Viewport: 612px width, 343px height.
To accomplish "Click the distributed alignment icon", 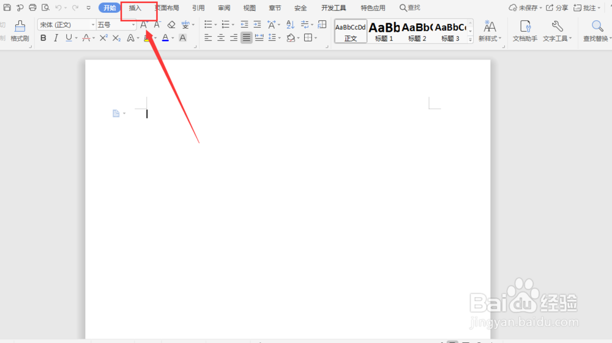I will [x=259, y=38].
